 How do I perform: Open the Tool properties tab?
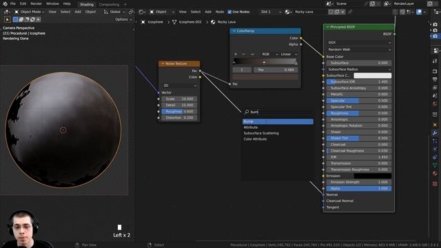point(435,61)
